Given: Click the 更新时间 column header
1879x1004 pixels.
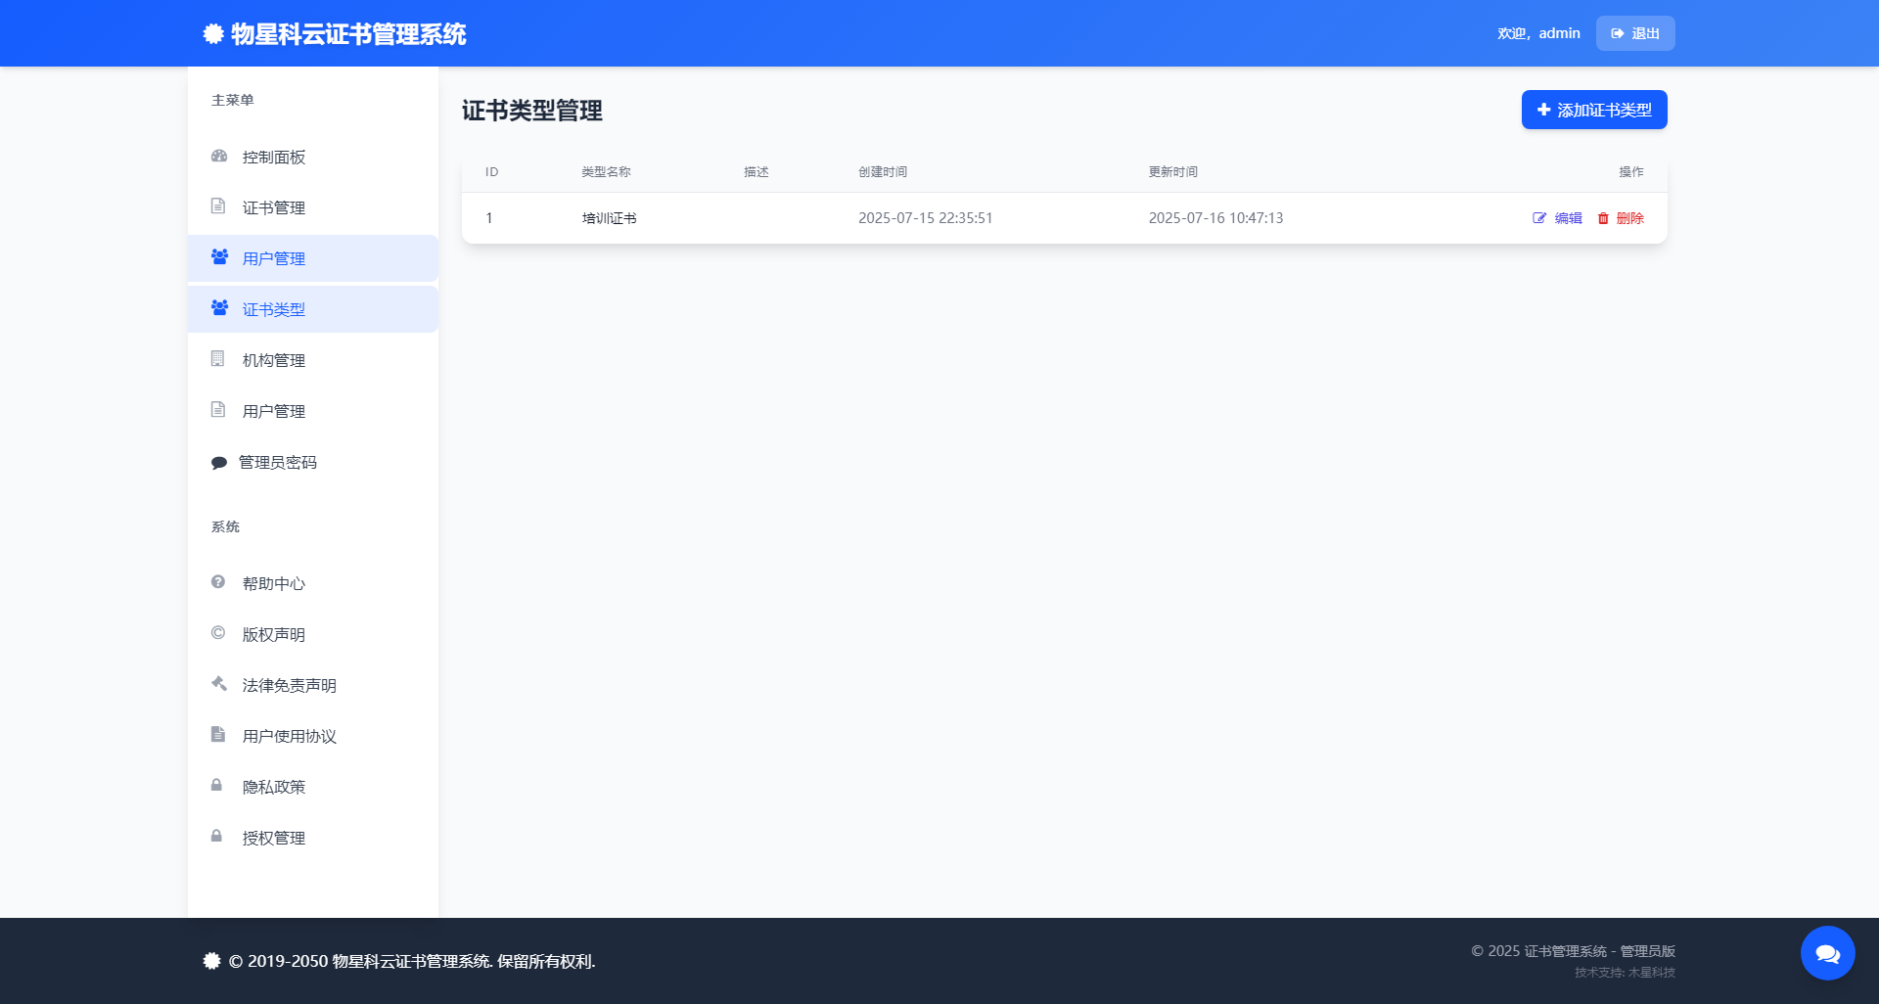Looking at the screenshot, I should 1173,172.
